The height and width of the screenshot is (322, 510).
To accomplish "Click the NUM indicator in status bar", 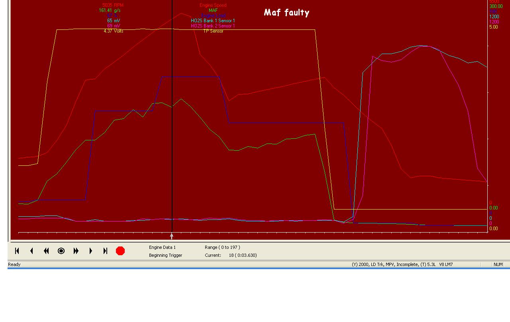I will click(498, 264).
